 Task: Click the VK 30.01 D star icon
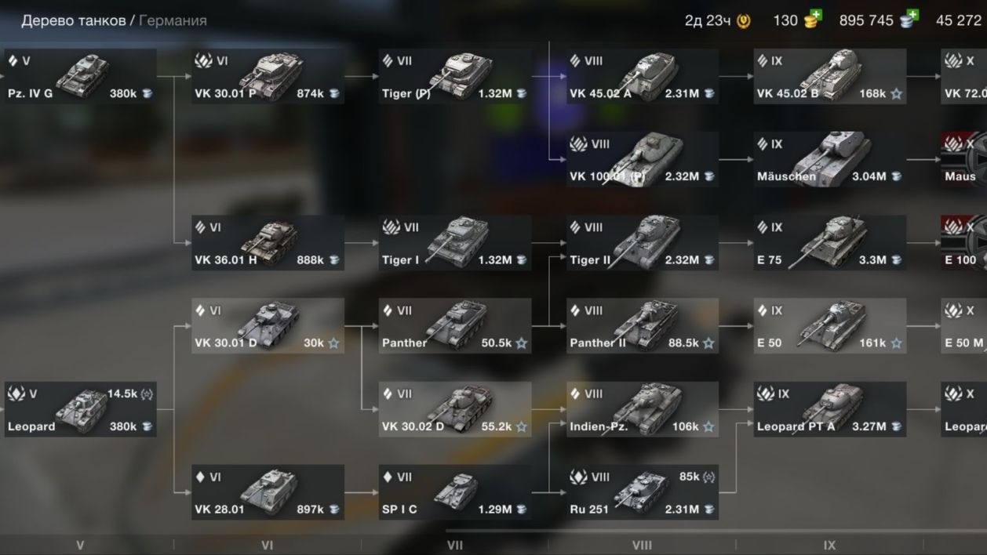coord(333,343)
